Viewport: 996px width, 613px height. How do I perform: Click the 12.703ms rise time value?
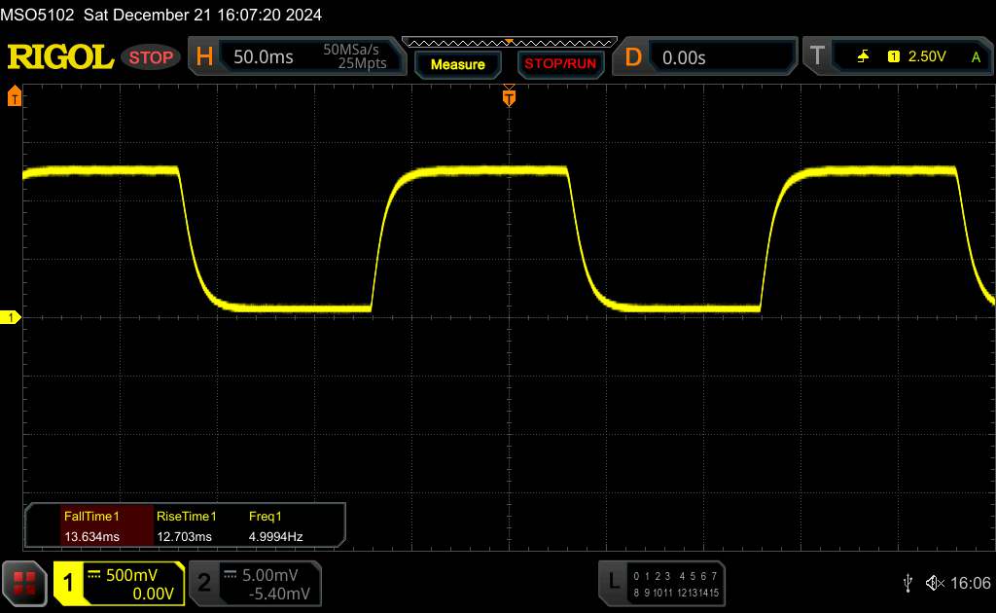click(184, 537)
